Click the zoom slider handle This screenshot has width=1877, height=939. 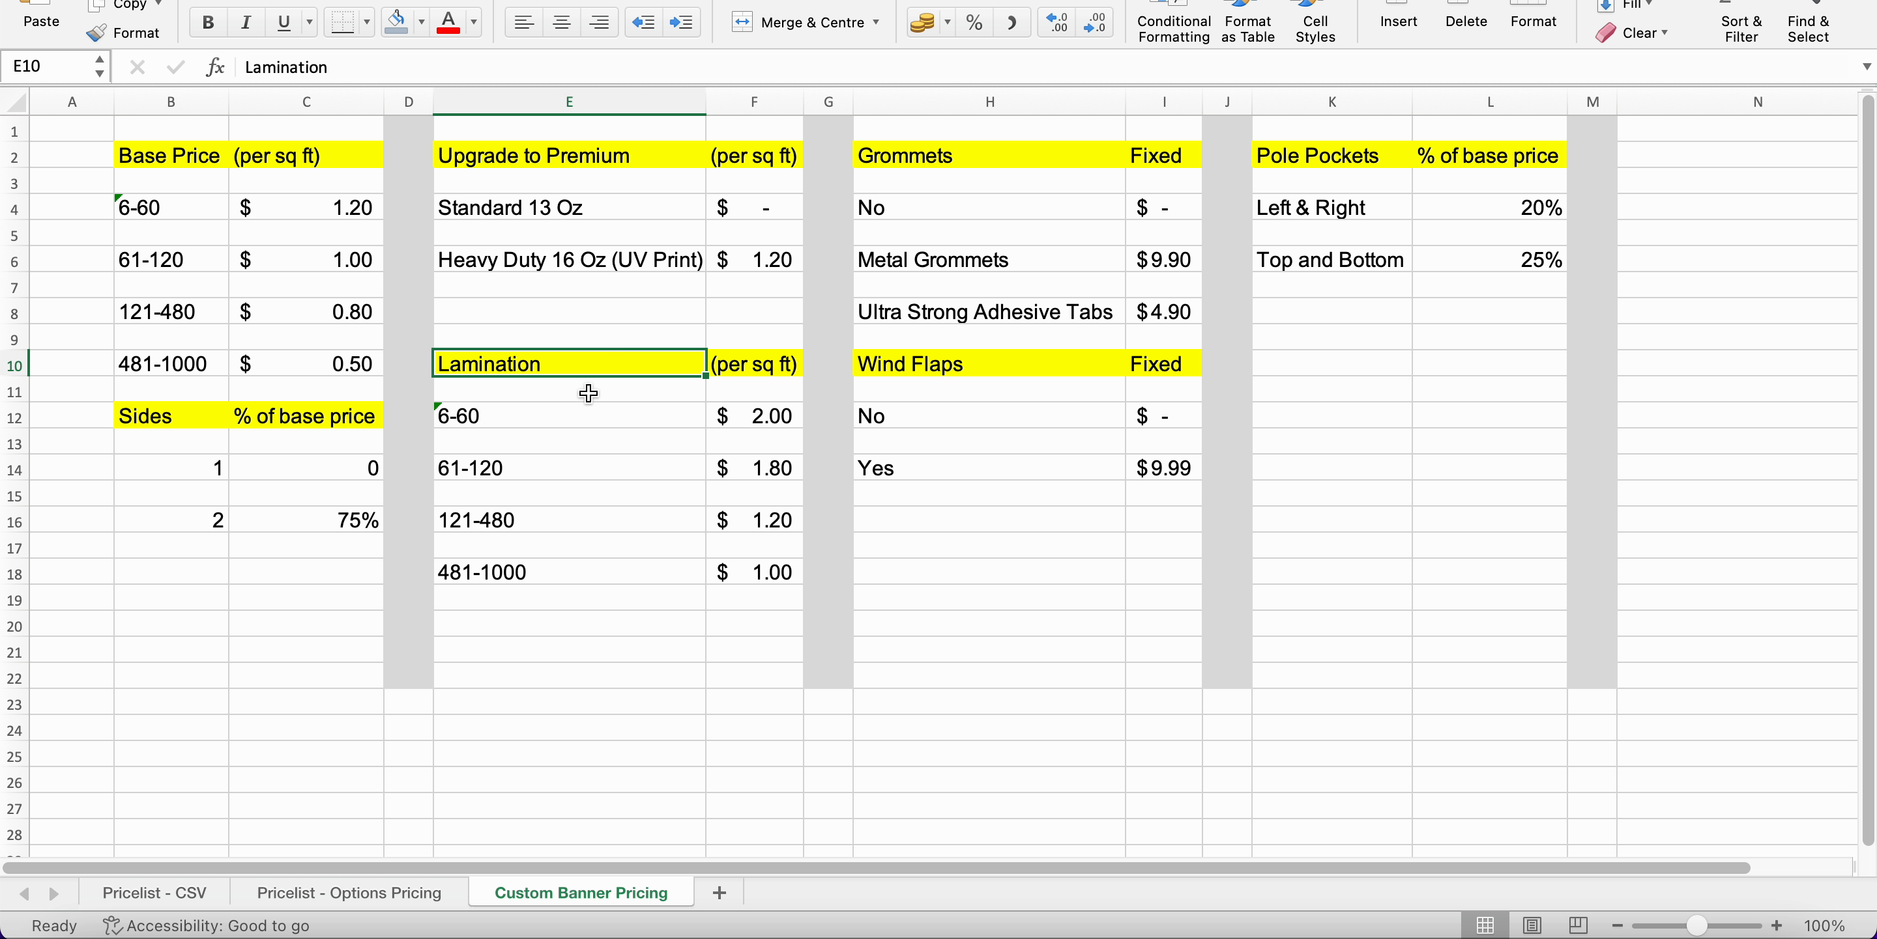[1696, 925]
